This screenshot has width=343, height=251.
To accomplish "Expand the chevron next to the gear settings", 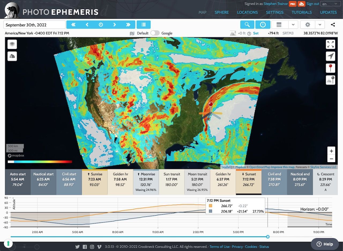I will pyautogui.click(x=320, y=24).
